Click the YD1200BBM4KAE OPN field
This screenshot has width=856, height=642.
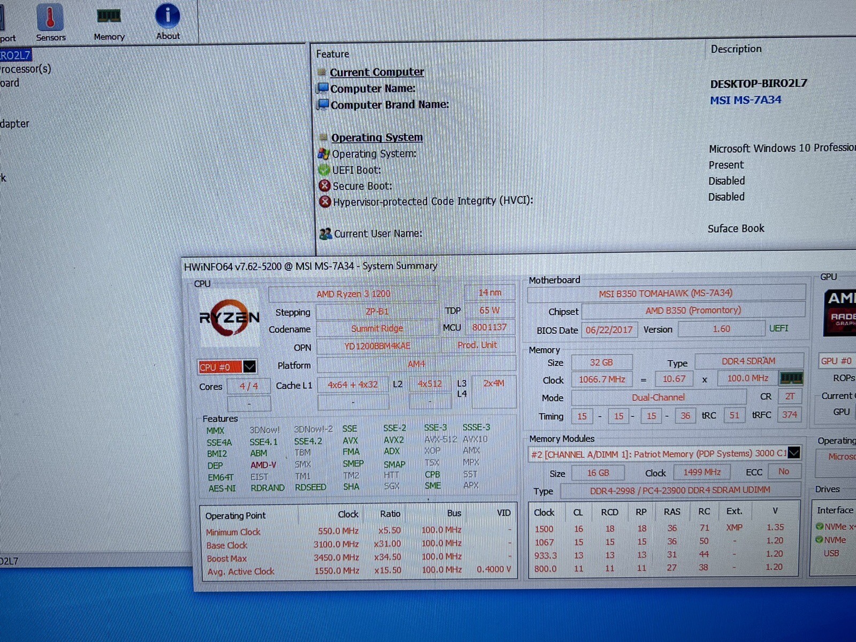coord(377,346)
